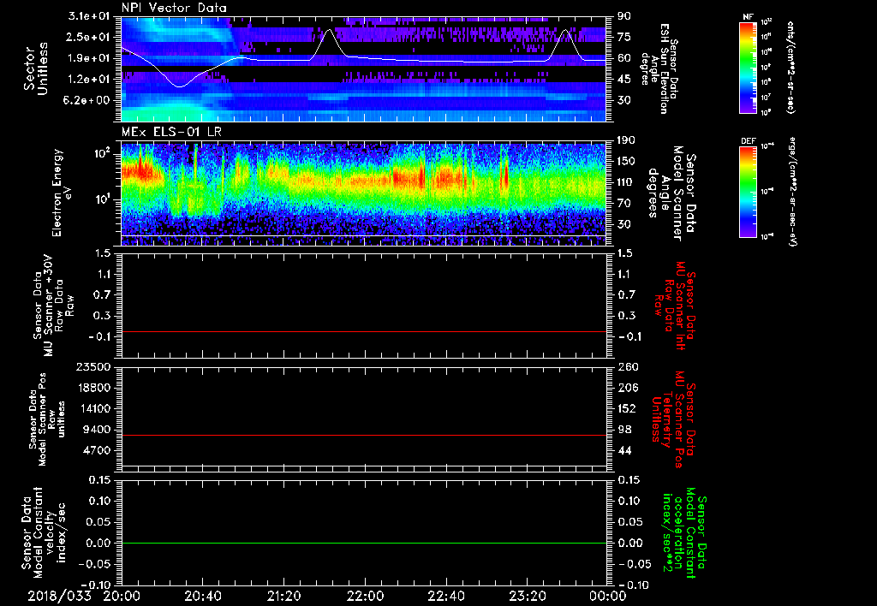This screenshot has height=606, width=877.
Task: Click the DEF color bar
Action: [x=749, y=192]
